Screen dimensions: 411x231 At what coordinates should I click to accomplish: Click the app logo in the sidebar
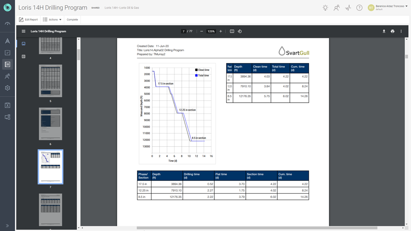7,7
